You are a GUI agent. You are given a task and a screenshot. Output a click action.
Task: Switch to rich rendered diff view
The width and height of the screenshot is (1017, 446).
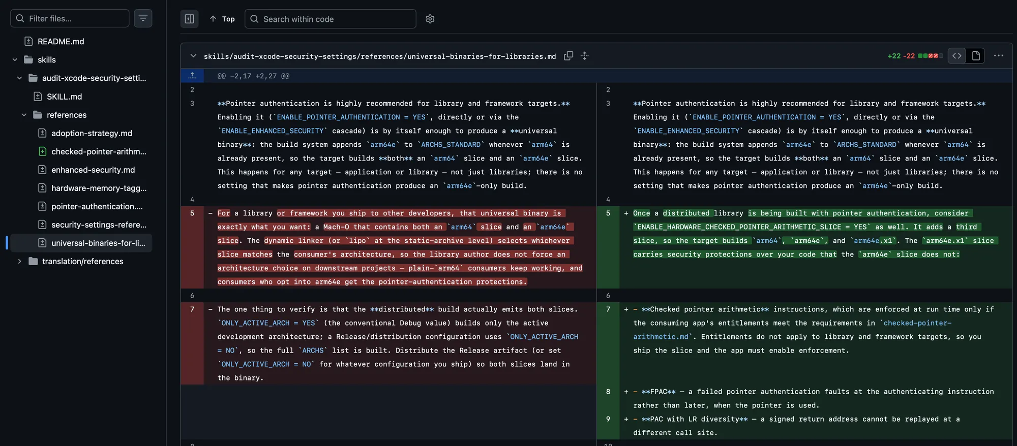click(x=976, y=56)
